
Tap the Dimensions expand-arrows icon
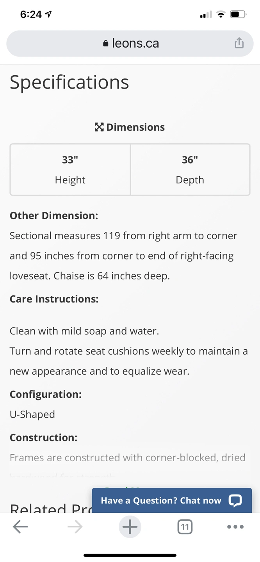click(x=99, y=127)
